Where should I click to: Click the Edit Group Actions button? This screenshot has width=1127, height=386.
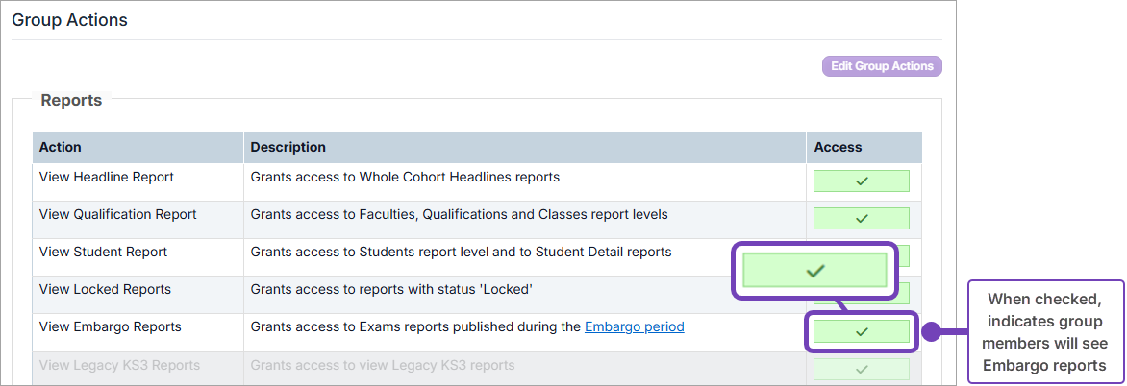882,66
